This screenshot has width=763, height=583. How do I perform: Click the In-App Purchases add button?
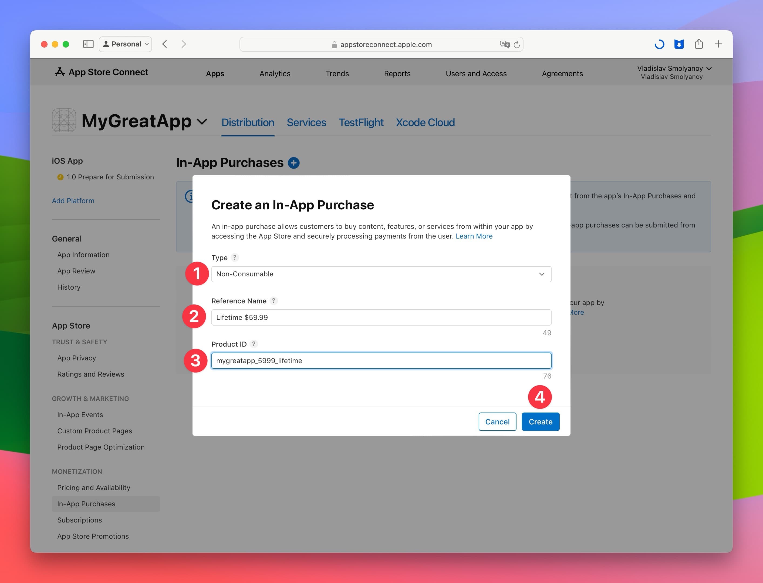point(294,162)
